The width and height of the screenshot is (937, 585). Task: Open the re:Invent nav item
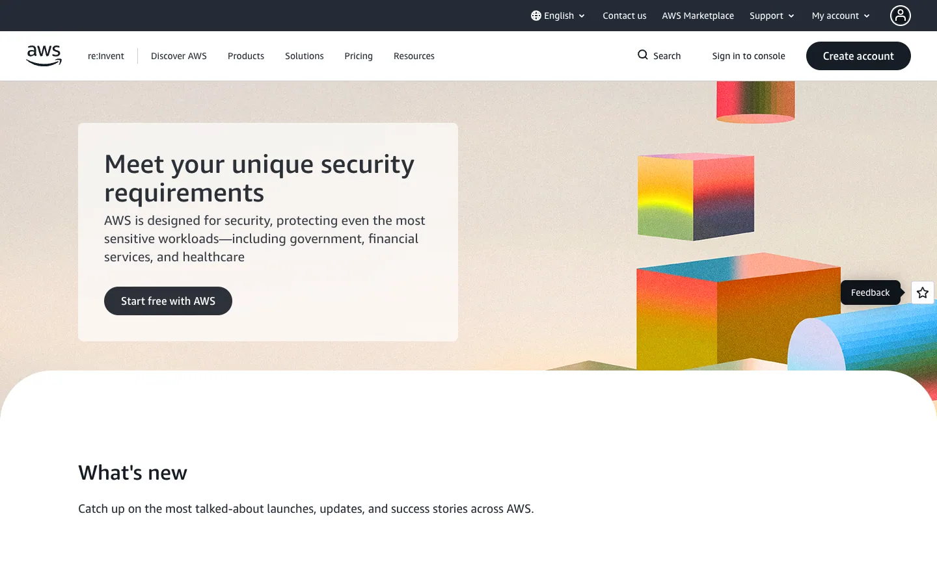coord(106,56)
